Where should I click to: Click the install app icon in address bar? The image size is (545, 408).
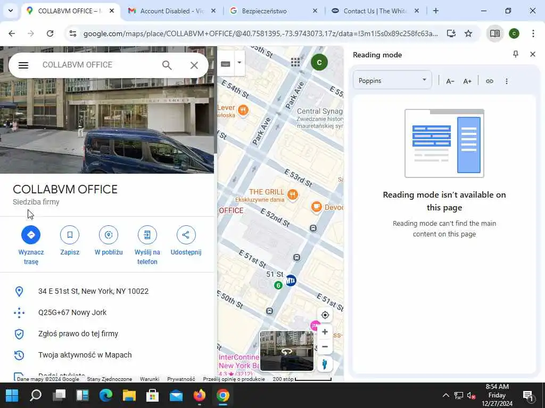(x=451, y=33)
